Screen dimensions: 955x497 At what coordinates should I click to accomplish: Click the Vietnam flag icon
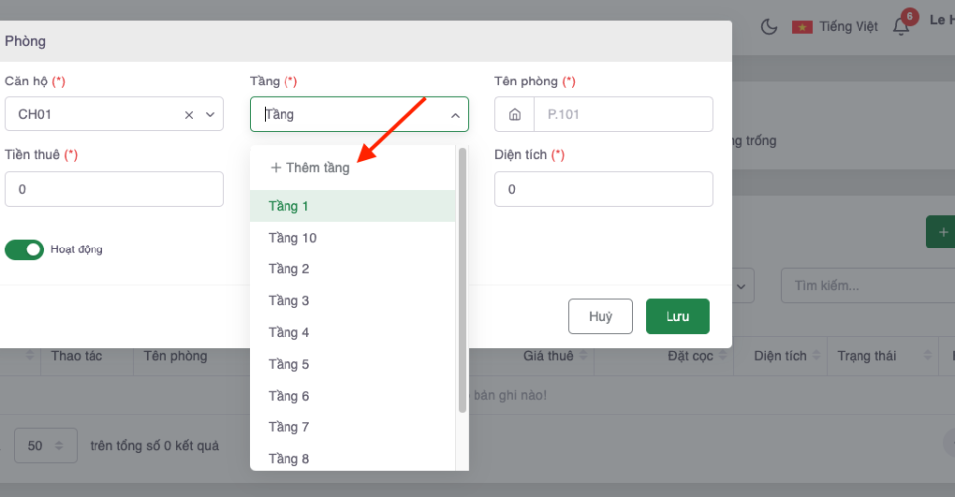(802, 27)
